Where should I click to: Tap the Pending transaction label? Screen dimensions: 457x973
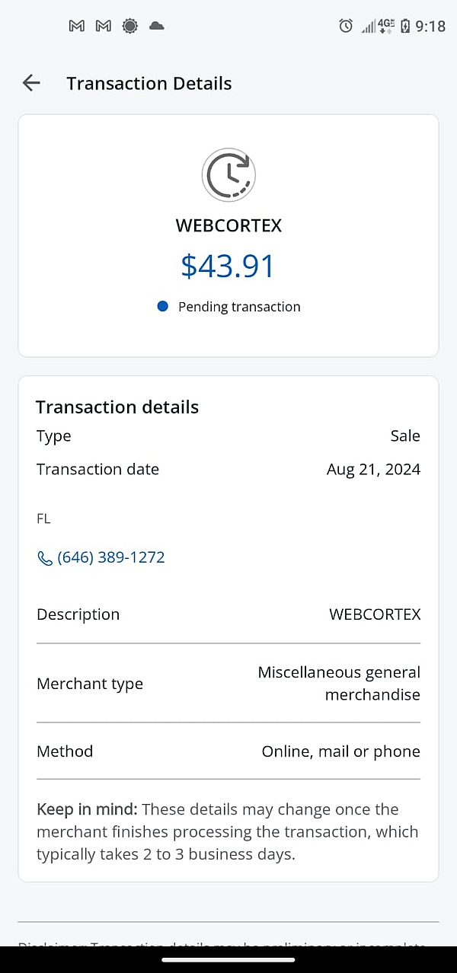(x=239, y=307)
